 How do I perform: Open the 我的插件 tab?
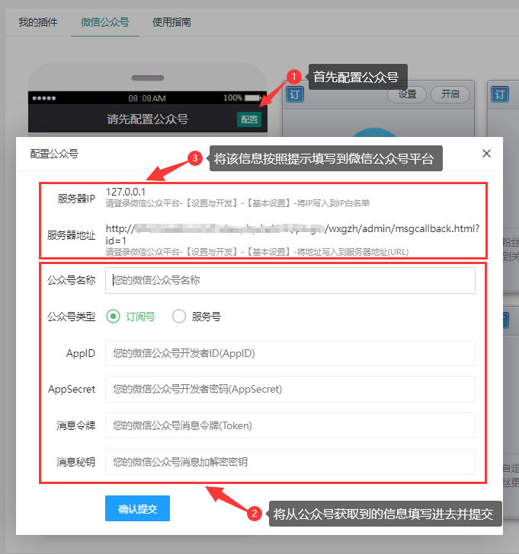(38, 22)
